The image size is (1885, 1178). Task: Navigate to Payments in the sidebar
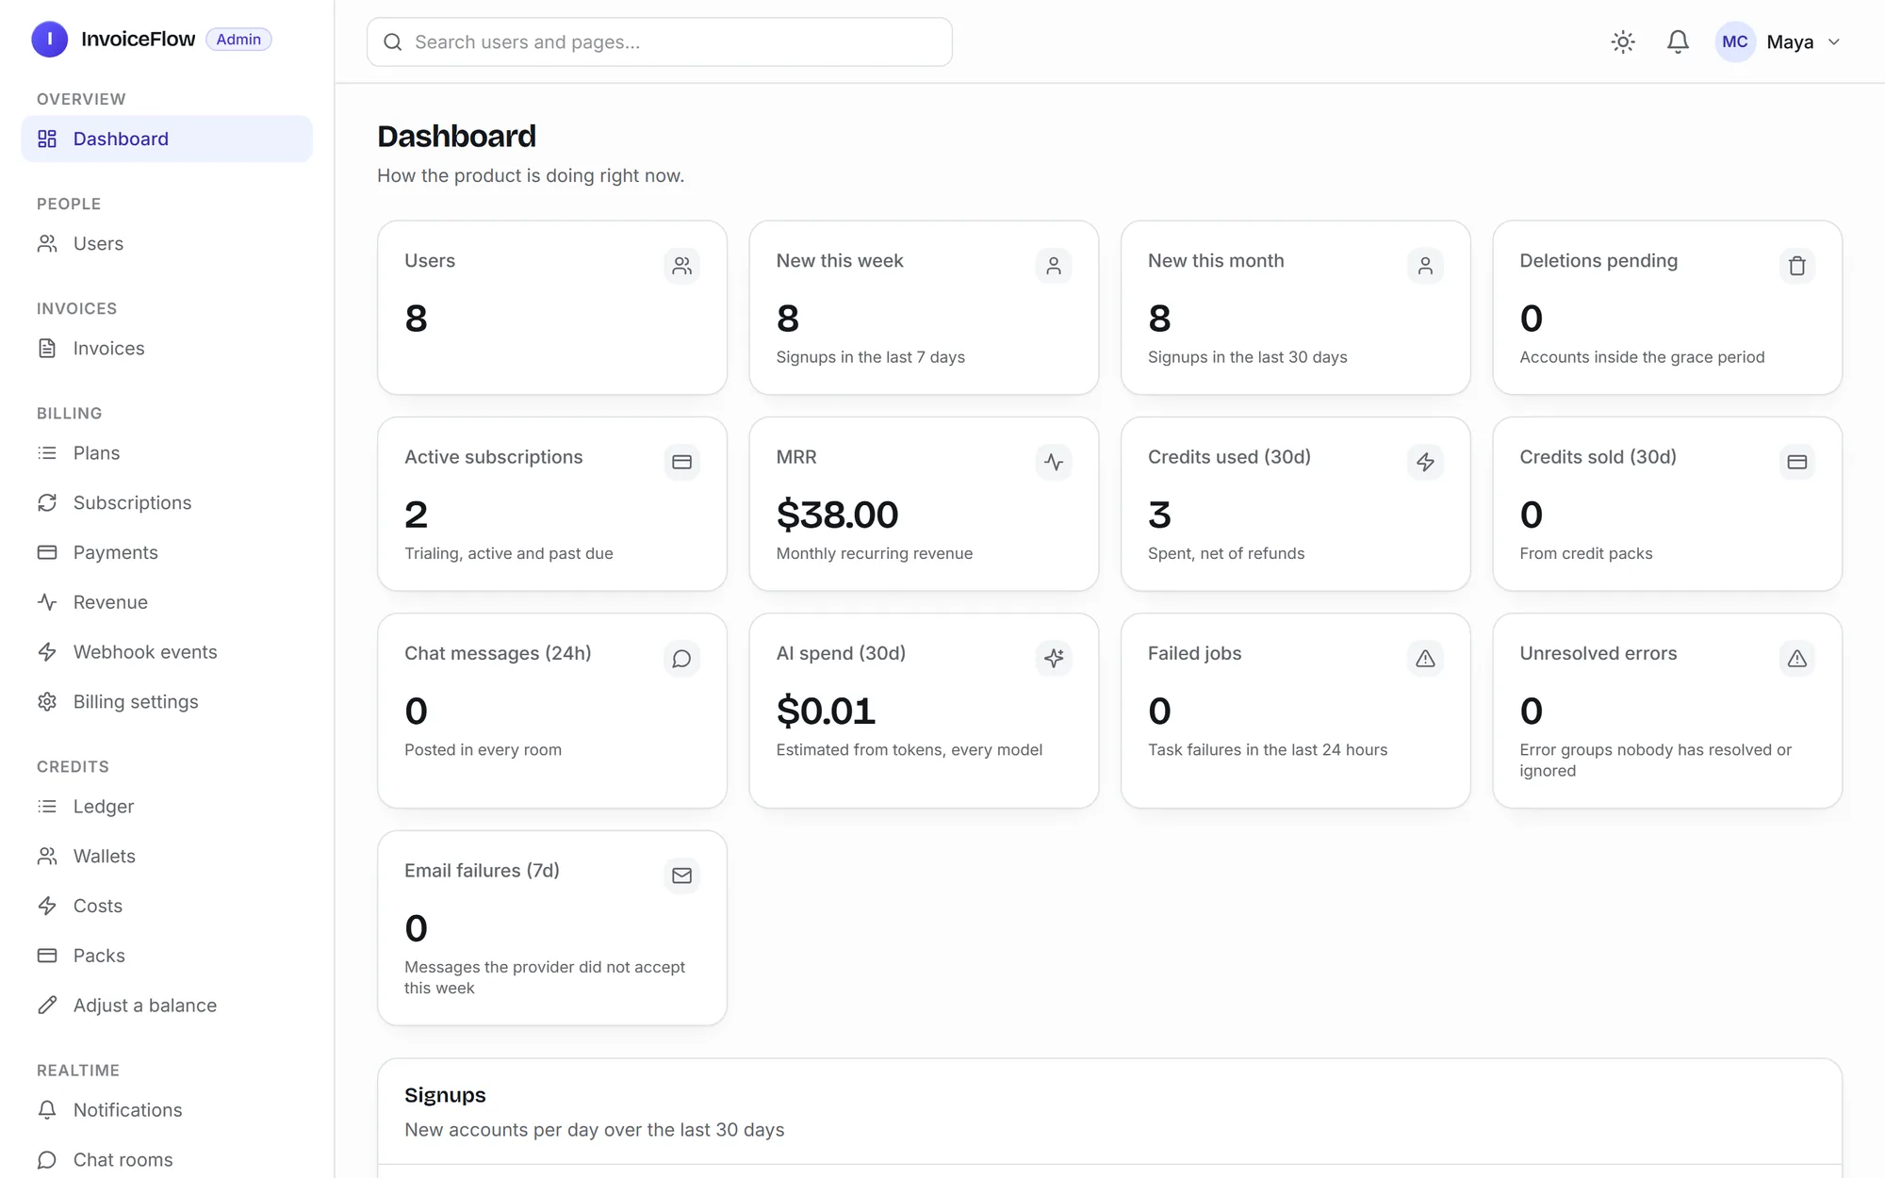(x=167, y=552)
